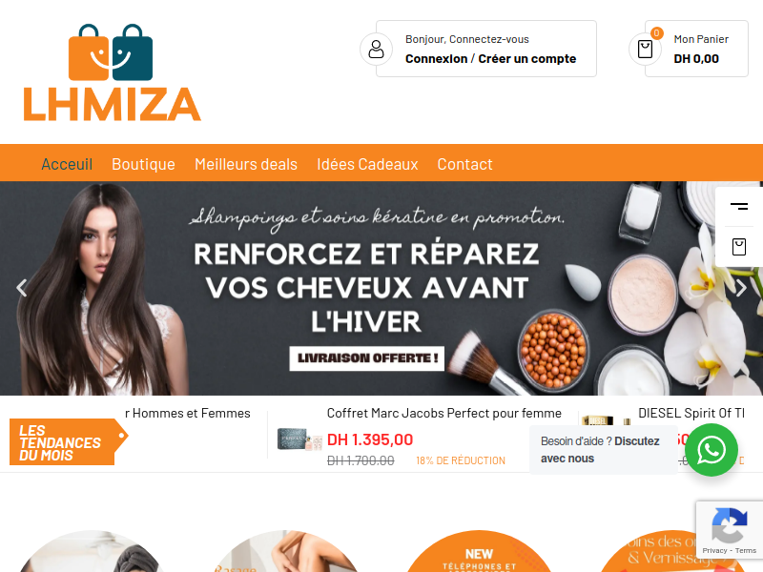Open the Contact page
The width and height of the screenshot is (763, 572).
(x=464, y=164)
